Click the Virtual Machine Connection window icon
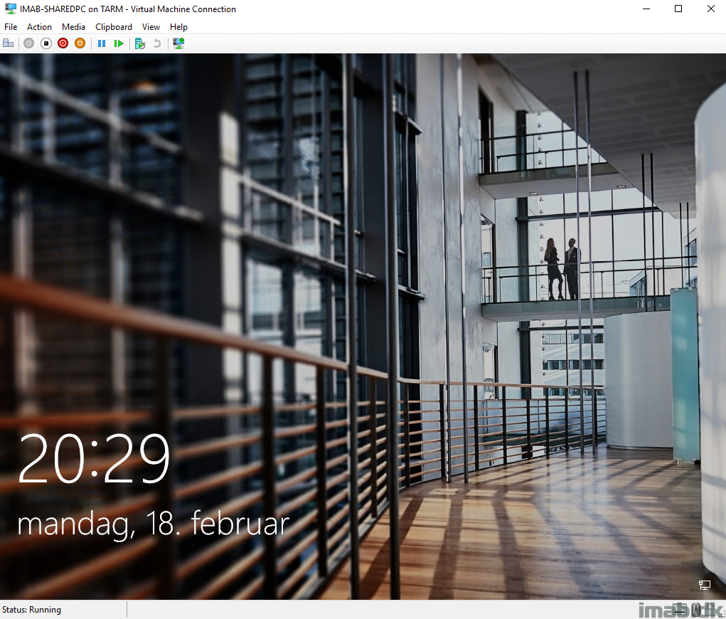 pyautogui.click(x=10, y=9)
